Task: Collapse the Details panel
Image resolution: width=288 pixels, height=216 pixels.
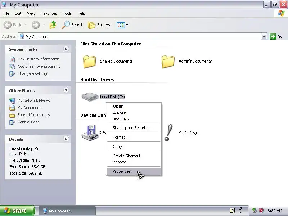Action: click(66, 139)
